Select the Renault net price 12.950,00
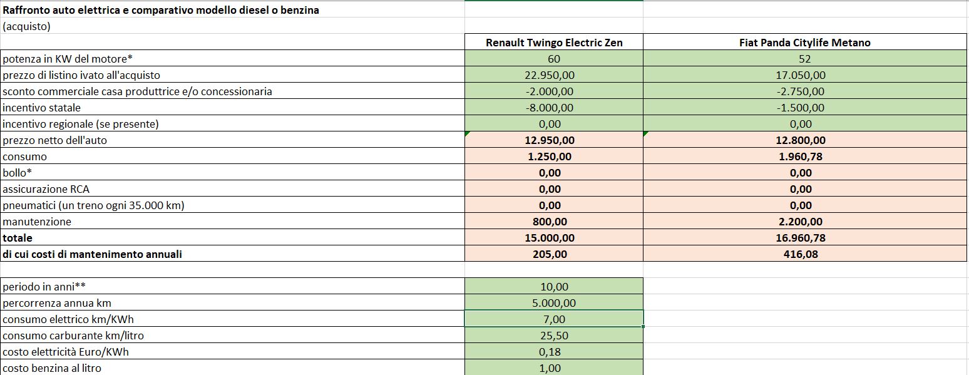Image resolution: width=969 pixels, height=375 pixels. tap(554, 141)
